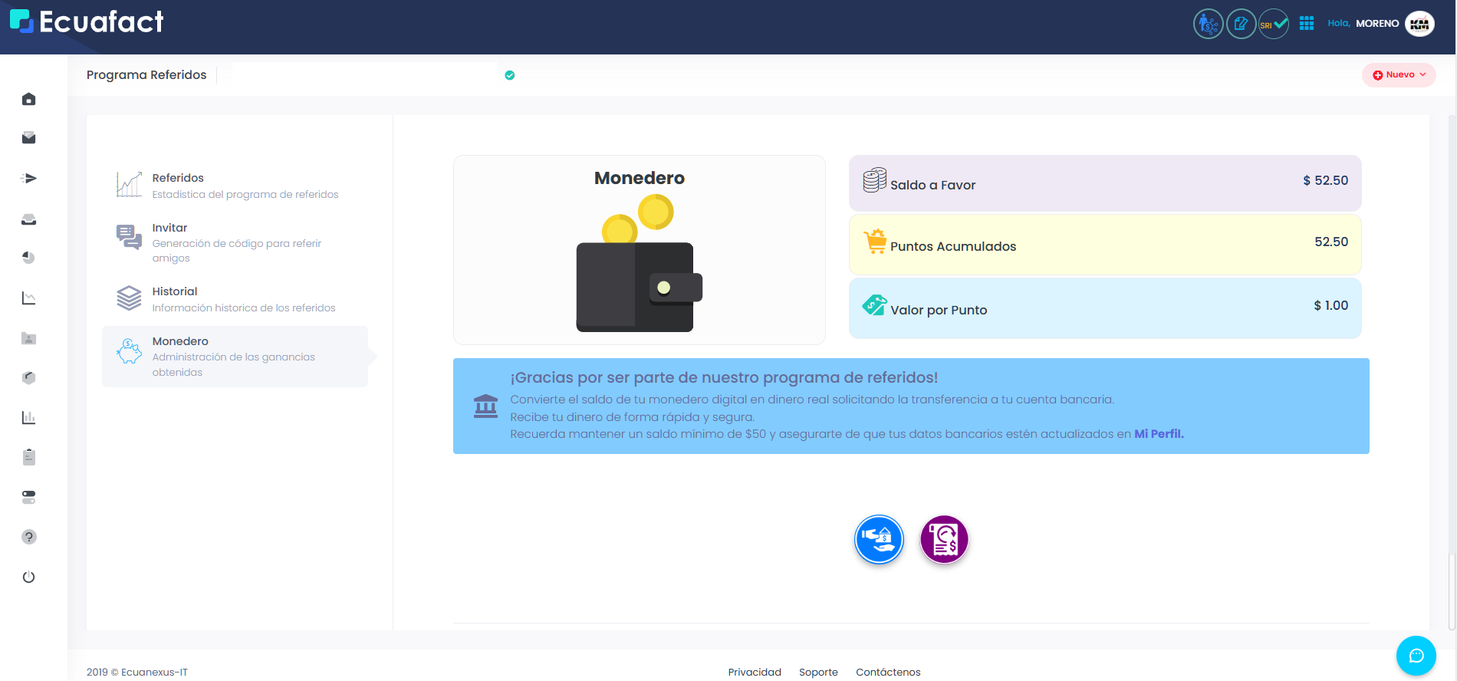Image resolution: width=1457 pixels, height=681 pixels.
Task: Follow the Mi Perfil link
Action: (1159, 434)
